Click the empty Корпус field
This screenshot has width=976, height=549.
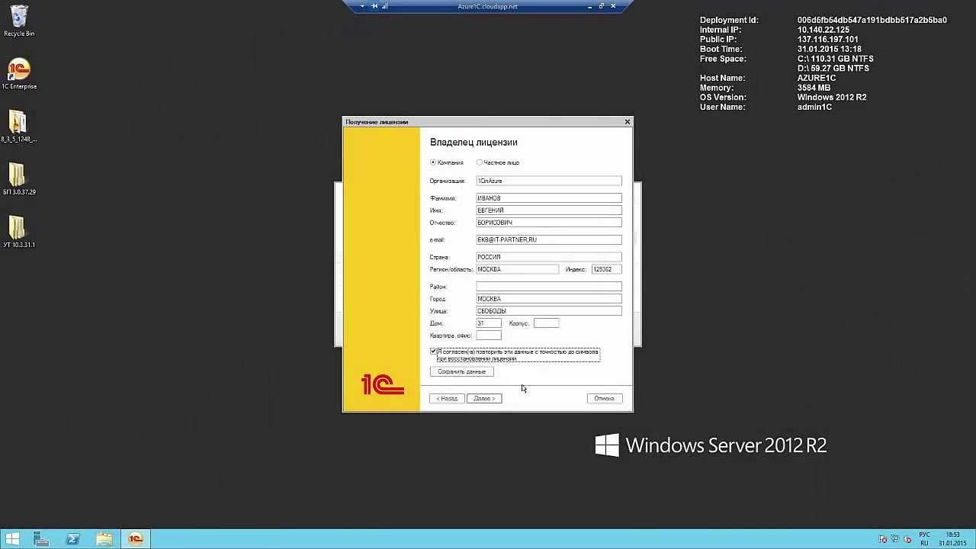pyautogui.click(x=546, y=323)
